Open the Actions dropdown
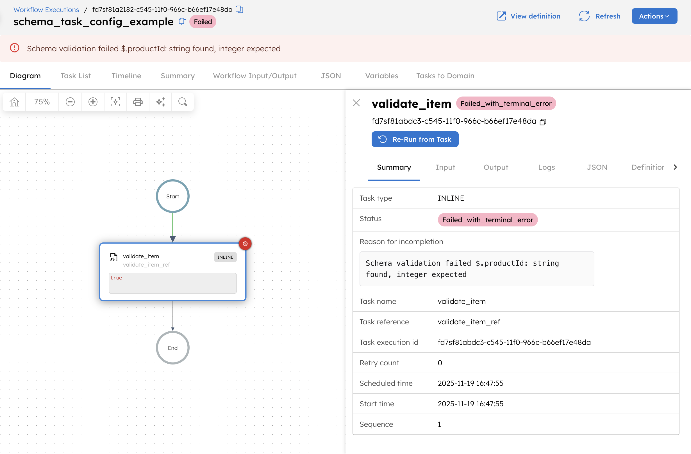The height and width of the screenshot is (454, 691). [x=654, y=16]
